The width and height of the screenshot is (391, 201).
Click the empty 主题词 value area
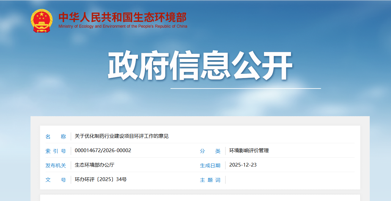coord(290,180)
